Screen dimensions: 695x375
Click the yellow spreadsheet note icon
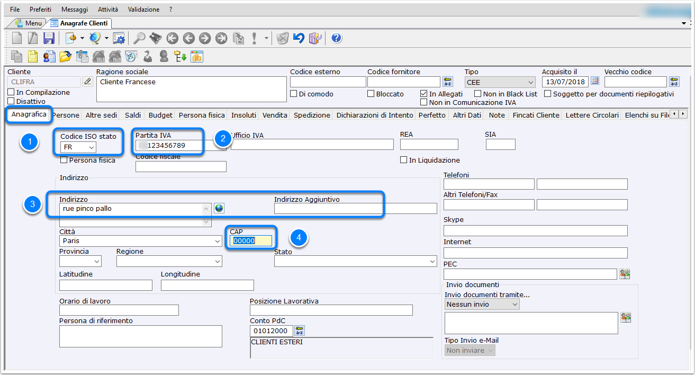point(33,56)
